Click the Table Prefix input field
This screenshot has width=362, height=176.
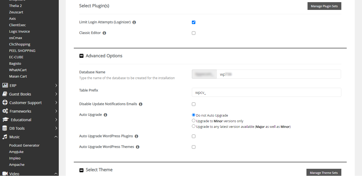(266, 92)
